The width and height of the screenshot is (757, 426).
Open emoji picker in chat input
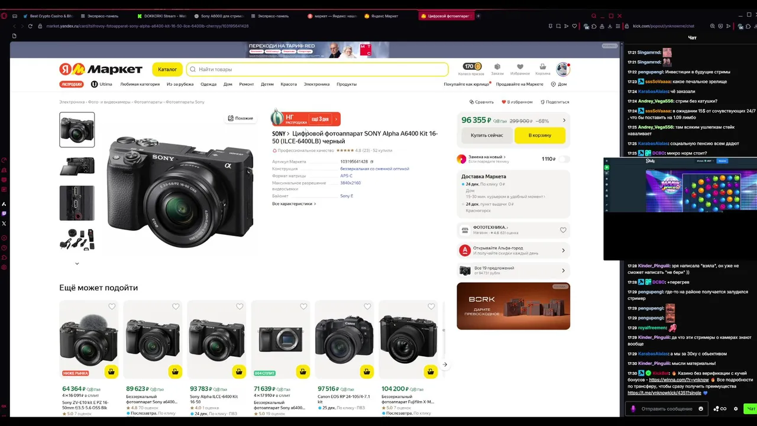coord(701,409)
